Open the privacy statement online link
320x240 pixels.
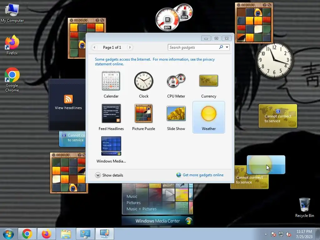coord(155,62)
